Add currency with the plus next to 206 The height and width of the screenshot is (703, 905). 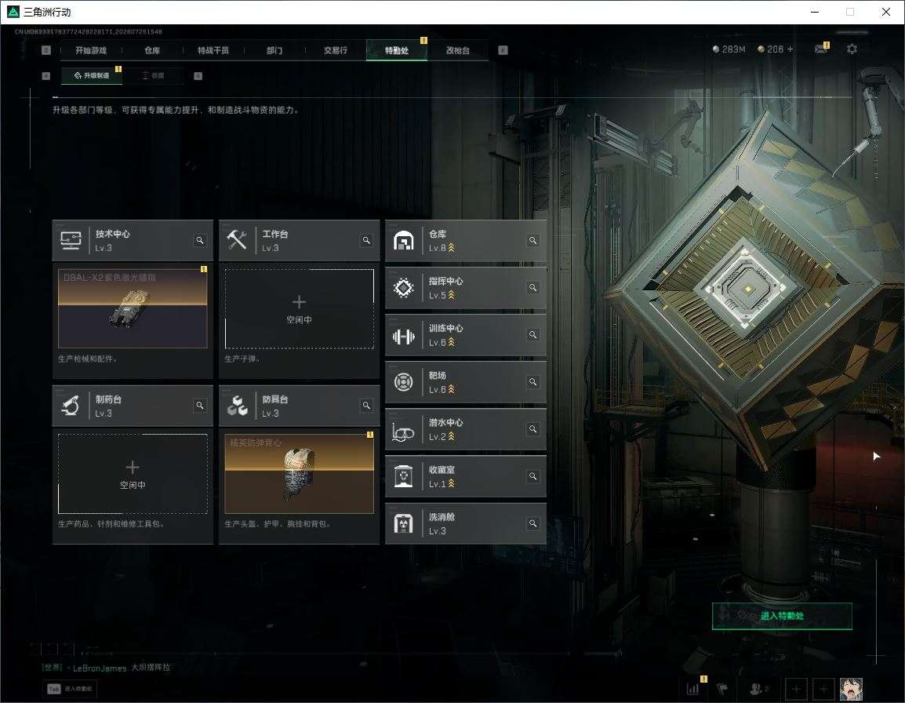[791, 49]
